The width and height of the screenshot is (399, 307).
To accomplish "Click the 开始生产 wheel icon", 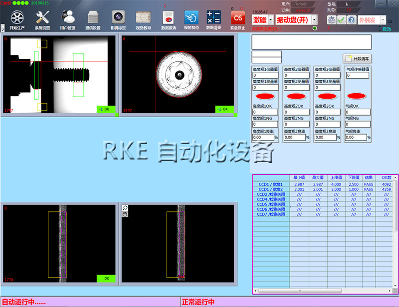I will click(x=17, y=17).
